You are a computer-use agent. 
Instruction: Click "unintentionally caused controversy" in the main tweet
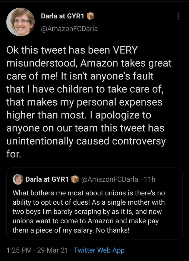pos(86,141)
